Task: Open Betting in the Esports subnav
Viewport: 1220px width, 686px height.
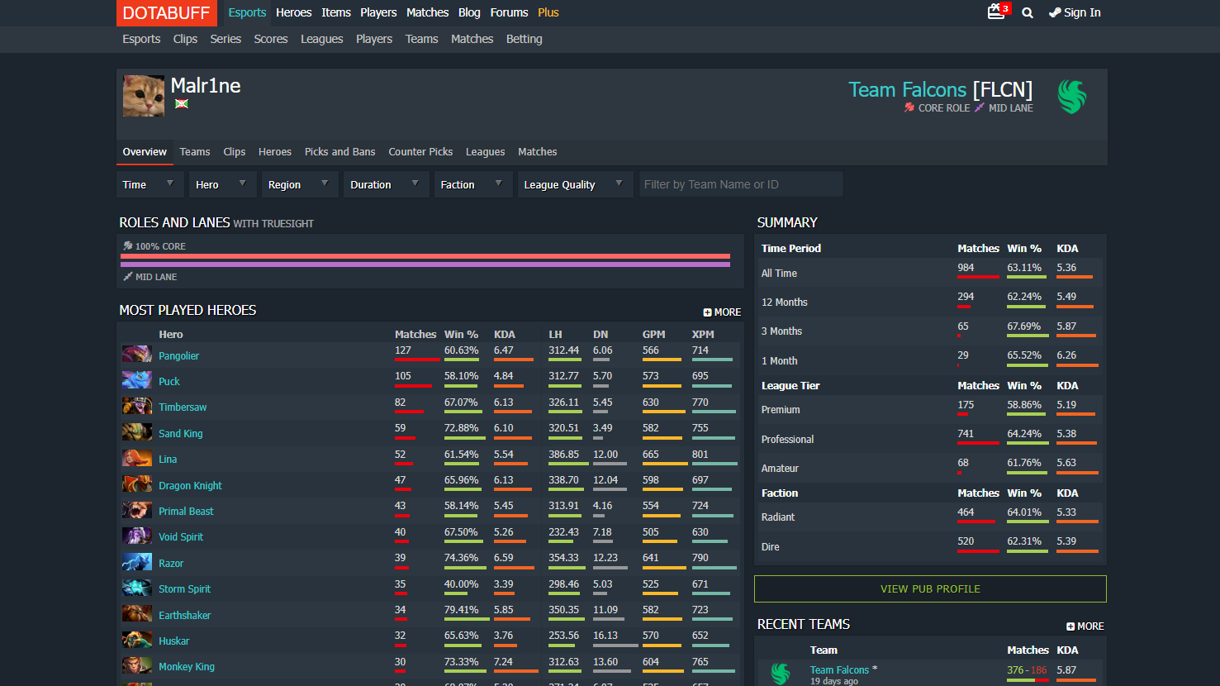Action: pos(524,39)
